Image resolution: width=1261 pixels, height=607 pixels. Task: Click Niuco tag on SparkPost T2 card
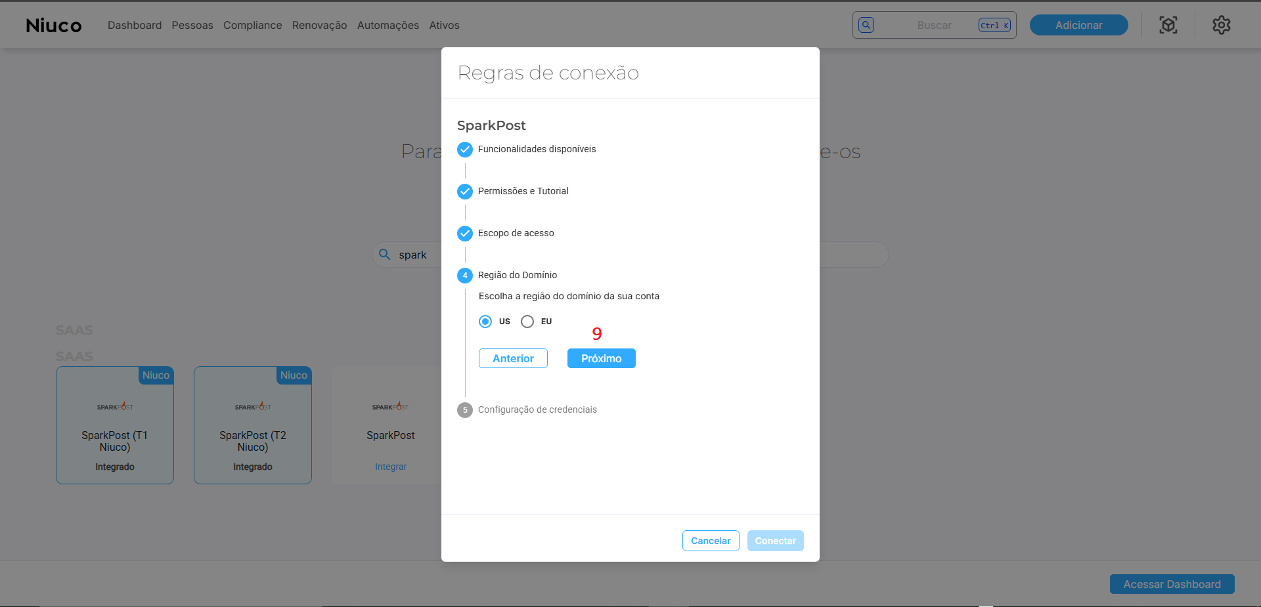[294, 375]
